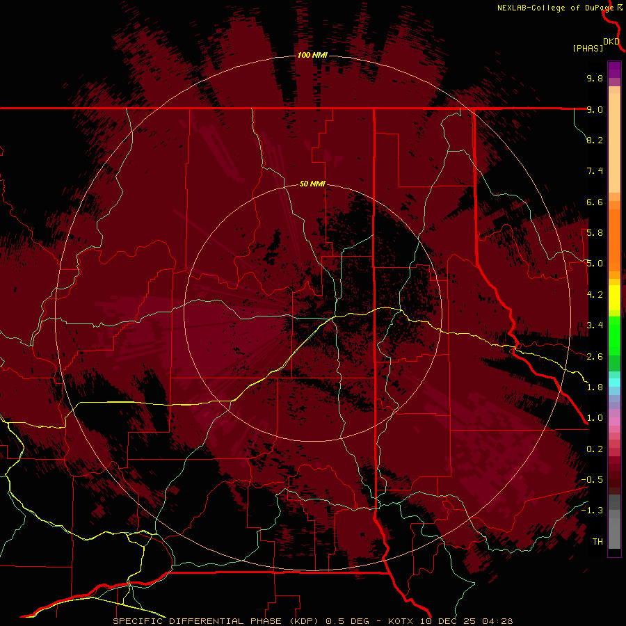The width and height of the screenshot is (626, 626).
Task: Select the 9.0 value on the scale
Action: (x=595, y=109)
